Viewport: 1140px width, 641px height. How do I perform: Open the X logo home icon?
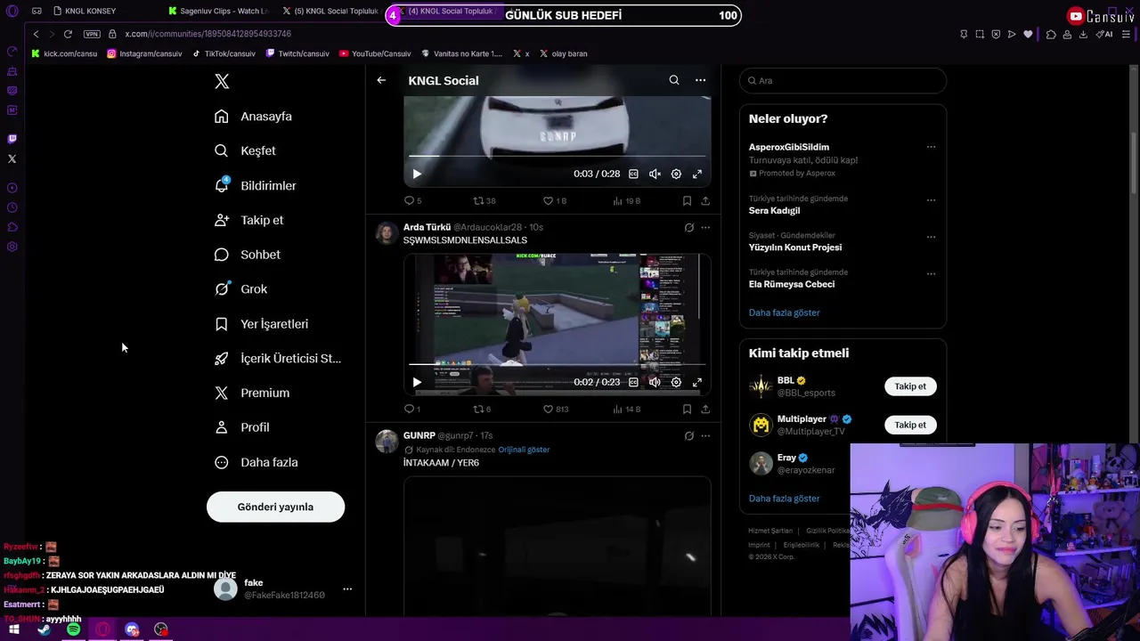[222, 81]
